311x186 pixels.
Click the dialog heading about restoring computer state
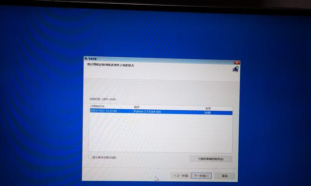111,65
